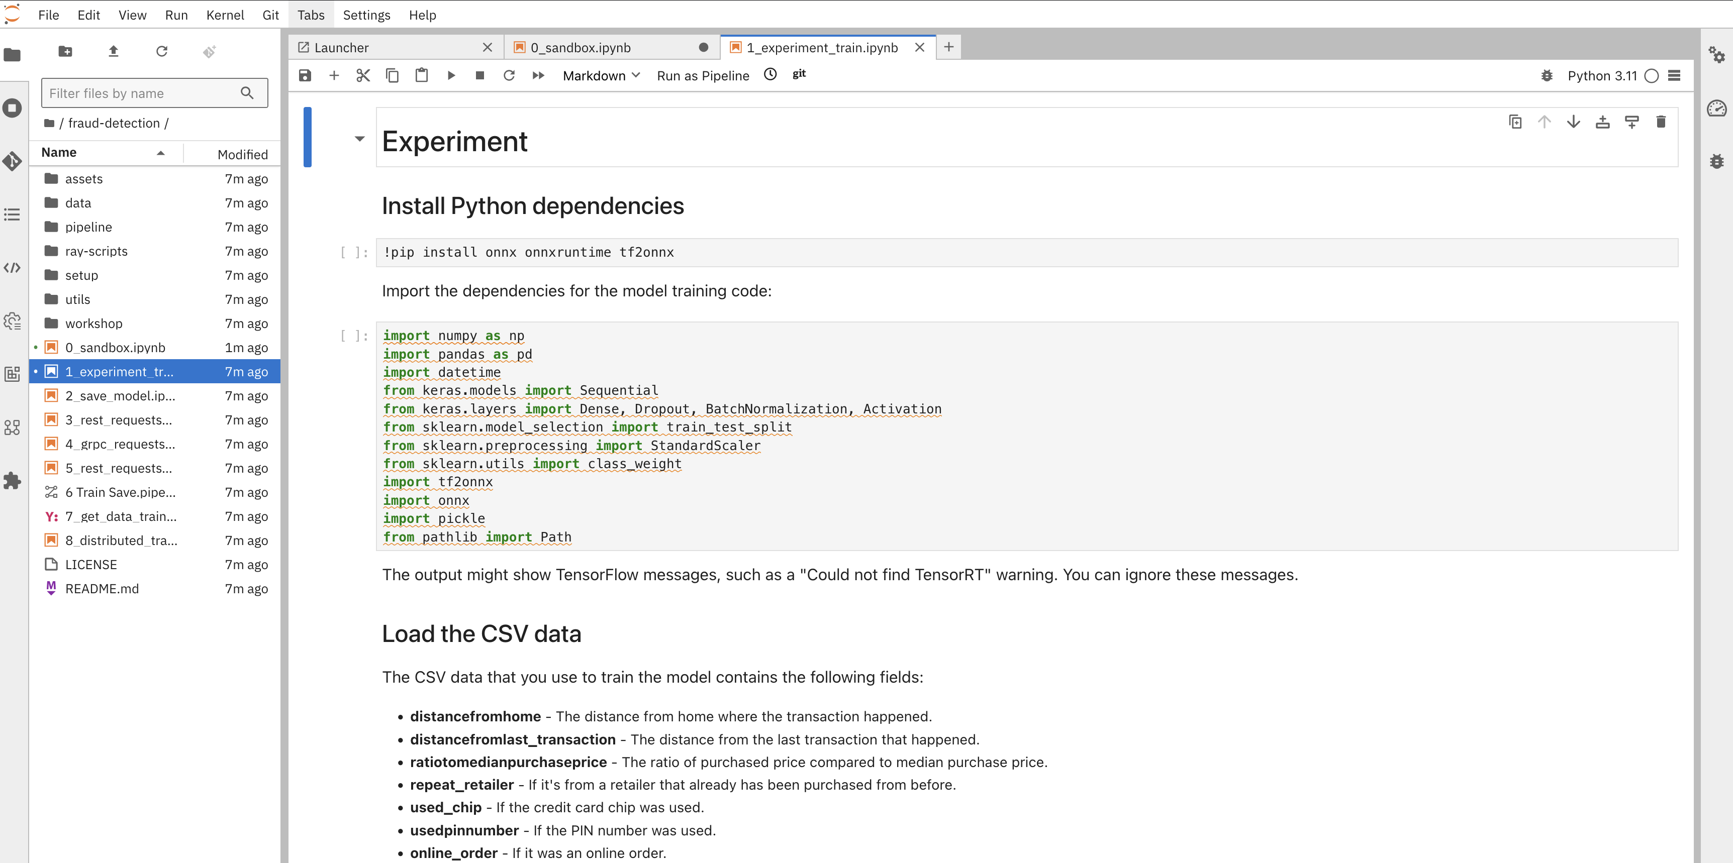Open the Kernel menu
This screenshot has height=863, width=1733.
click(x=225, y=15)
